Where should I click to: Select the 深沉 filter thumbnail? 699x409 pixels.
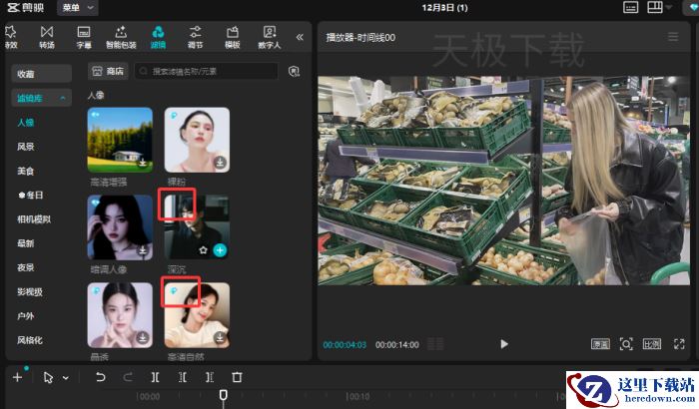click(197, 227)
